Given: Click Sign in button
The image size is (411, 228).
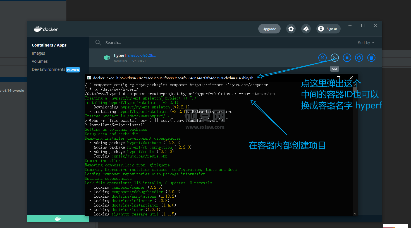Looking at the screenshot, I should click(328, 29).
